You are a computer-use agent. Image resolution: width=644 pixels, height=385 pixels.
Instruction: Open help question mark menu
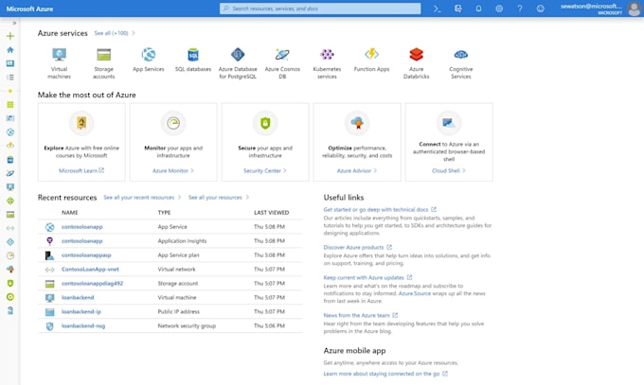(x=520, y=9)
